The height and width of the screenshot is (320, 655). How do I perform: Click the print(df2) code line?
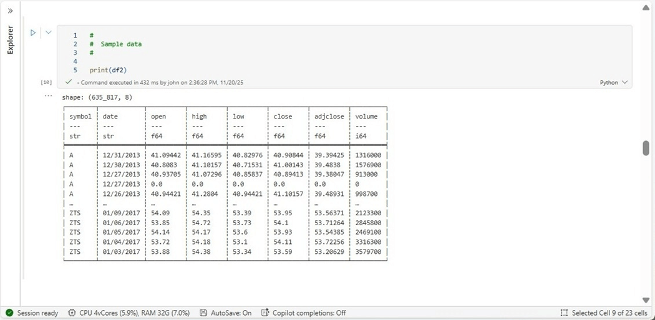click(x=108, y=70)
